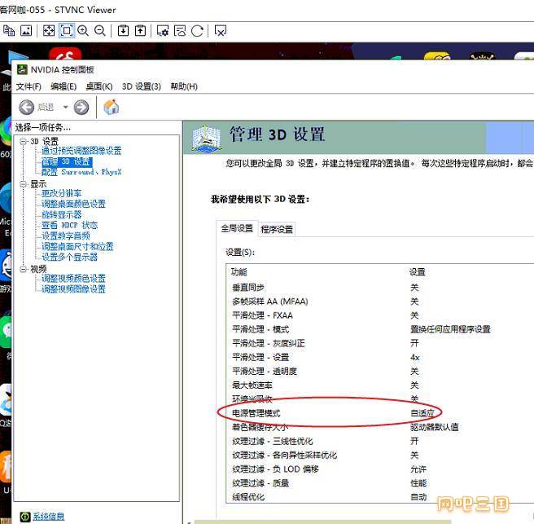Image resolution: width=534 pixels, height=524 pixels.
Task: Select the 最大帧速率 row
Action: 380,385
